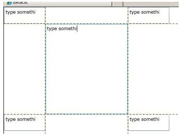Click the blank area beyond the upper-right text box edge
179x138 pixels.
coord(174,15)
